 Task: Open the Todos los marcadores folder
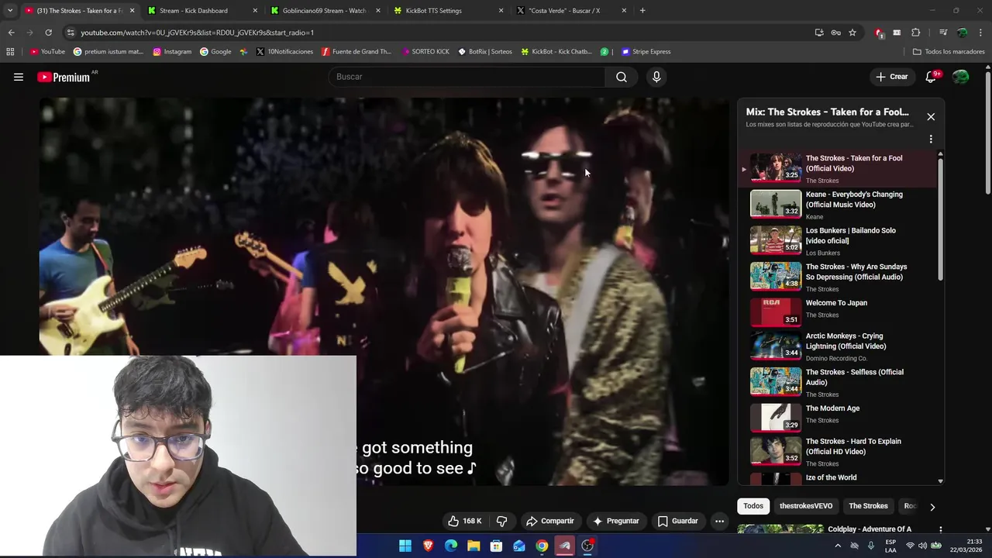pos(949,52)
